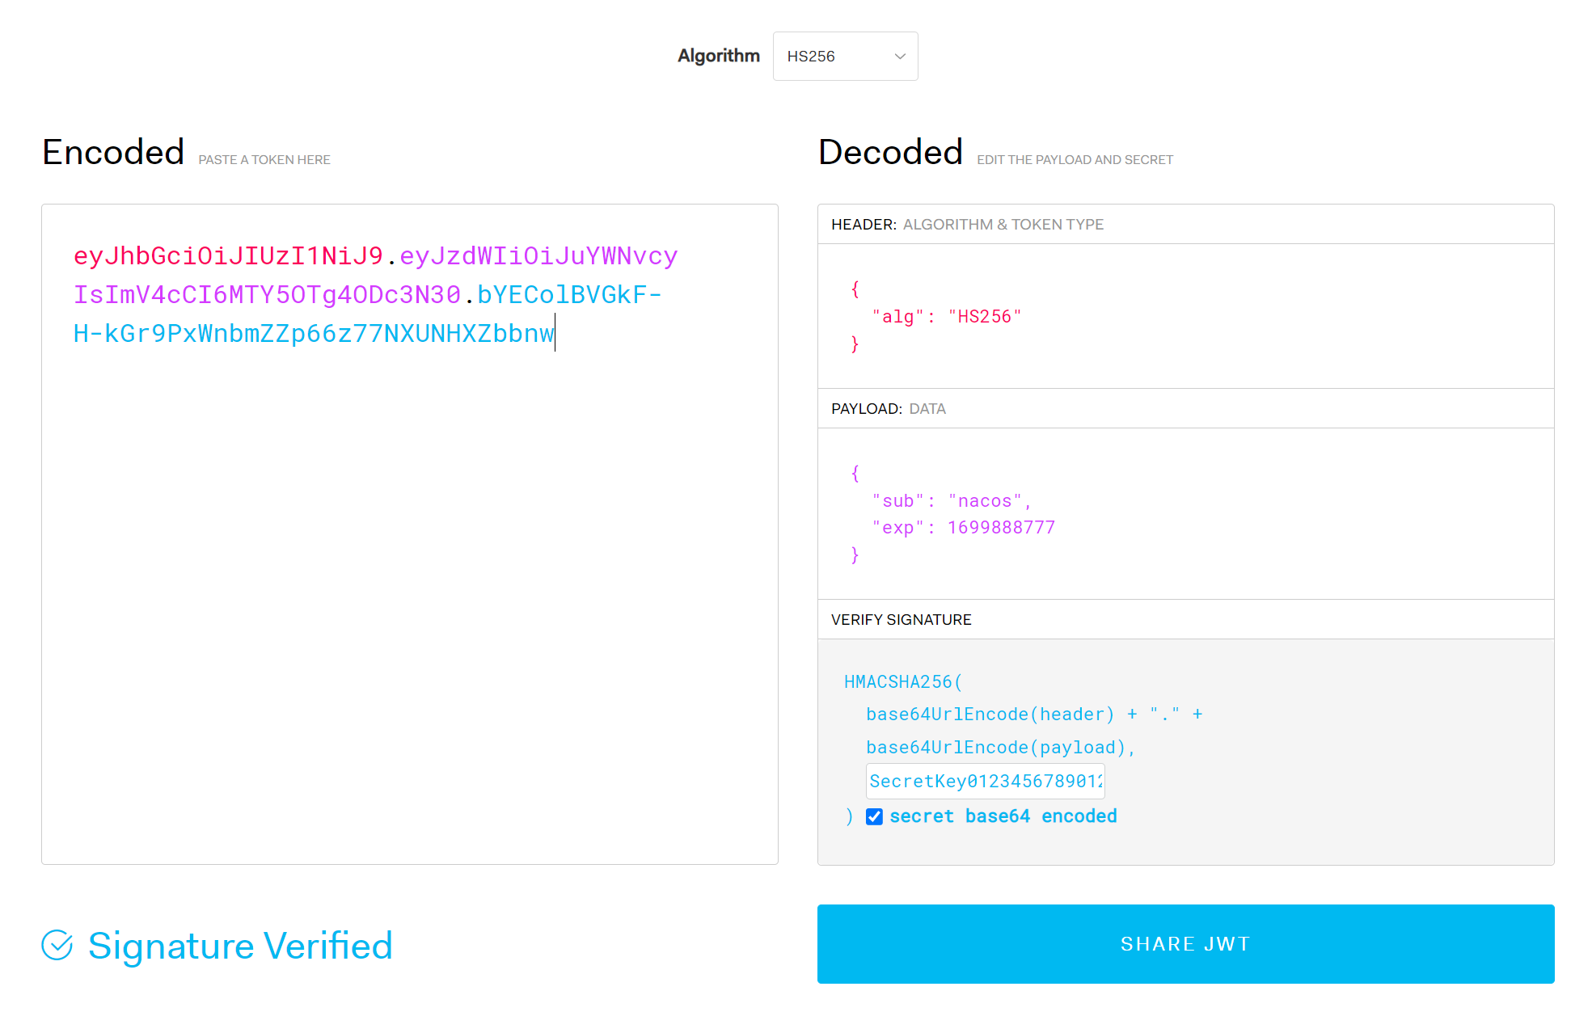Click inside the secret key input field
The width and height of the screenshot is (1592, 1033).
[984, 782]
